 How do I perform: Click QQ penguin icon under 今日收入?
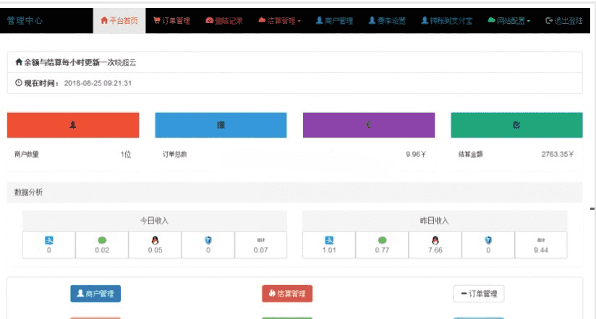click(x=155, y=240)
